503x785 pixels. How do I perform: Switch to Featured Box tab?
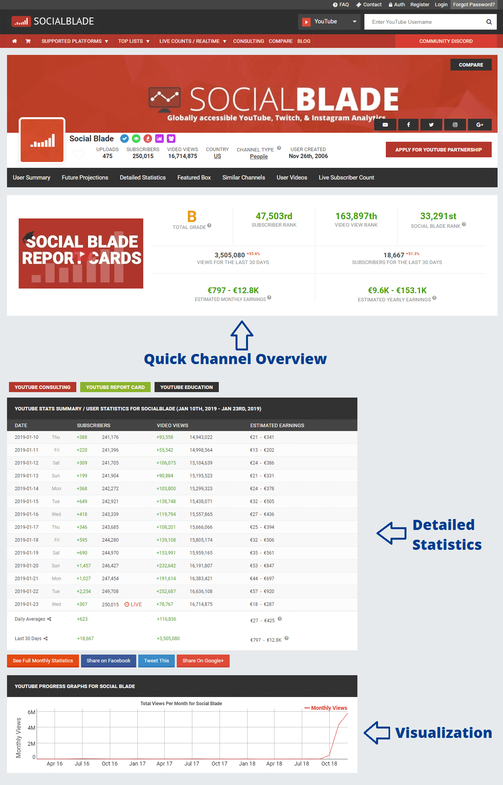pyautogui.click(x=194, y=178)
